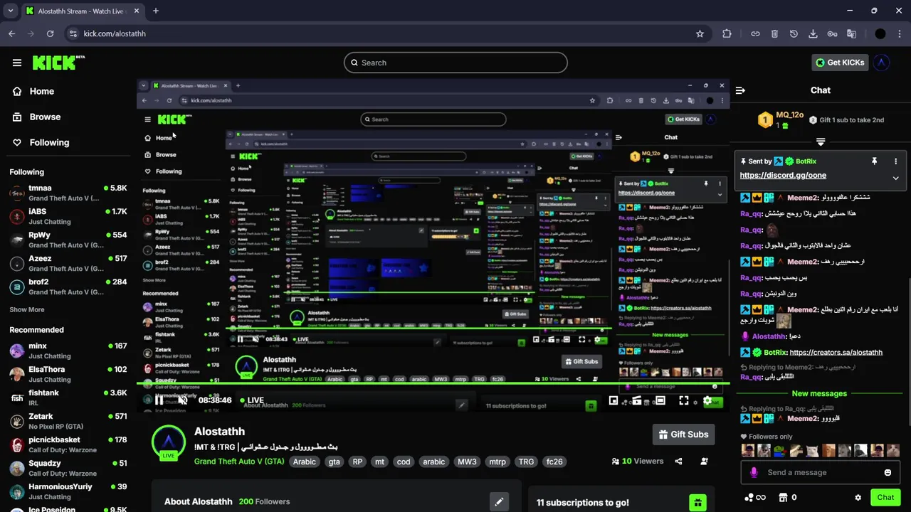Open the Chrome three-dot menu
The height and width of the screenshot is (512, 911).
tap(900, 33)
